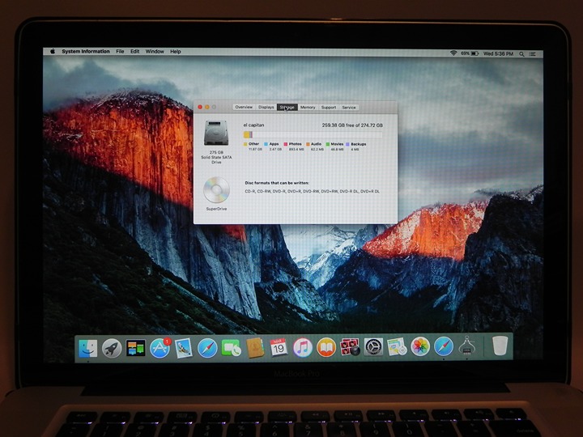Viewport: 583px width, 437px height.
Task: Open System Information app menu
Action: coord(86,51)
